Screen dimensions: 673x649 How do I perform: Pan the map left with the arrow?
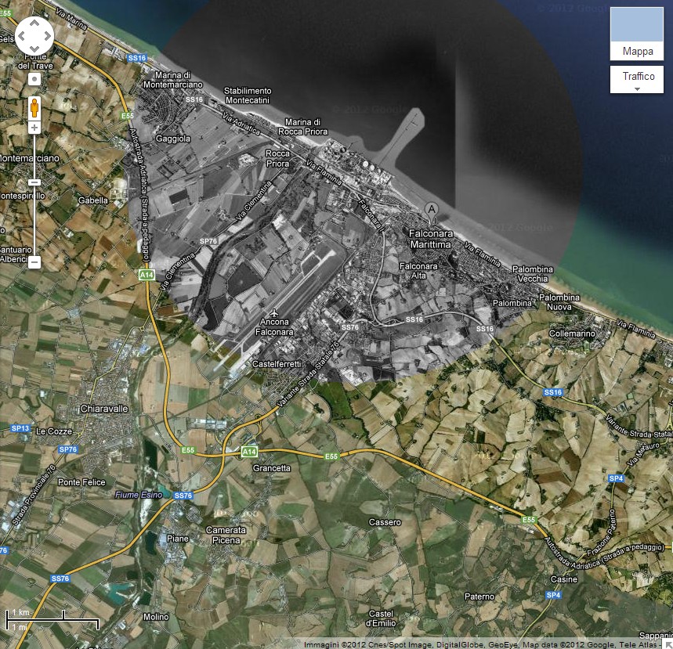point(24,35)
